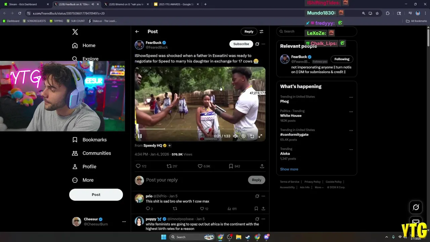Expand More footer options
The width and height of the screenshot is (430, 242).
point(319,187)
